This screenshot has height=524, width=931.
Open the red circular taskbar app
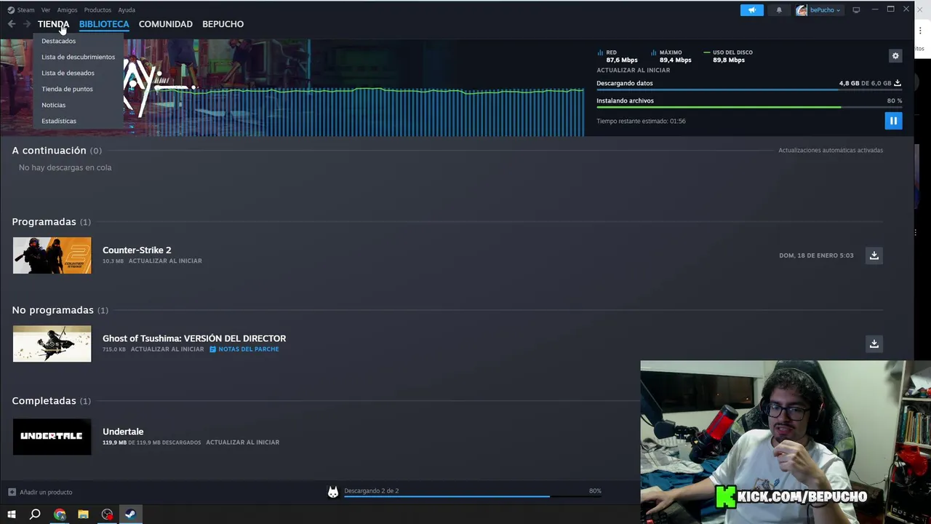pos(107,515)
